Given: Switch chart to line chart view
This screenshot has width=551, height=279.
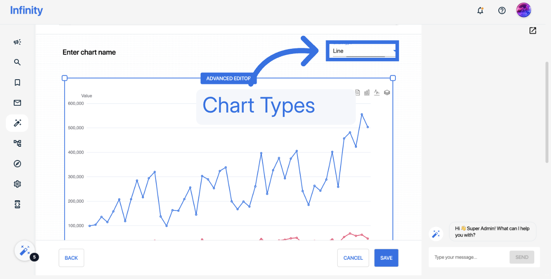Looking at the screenshot, I should [x=377, y=92].
